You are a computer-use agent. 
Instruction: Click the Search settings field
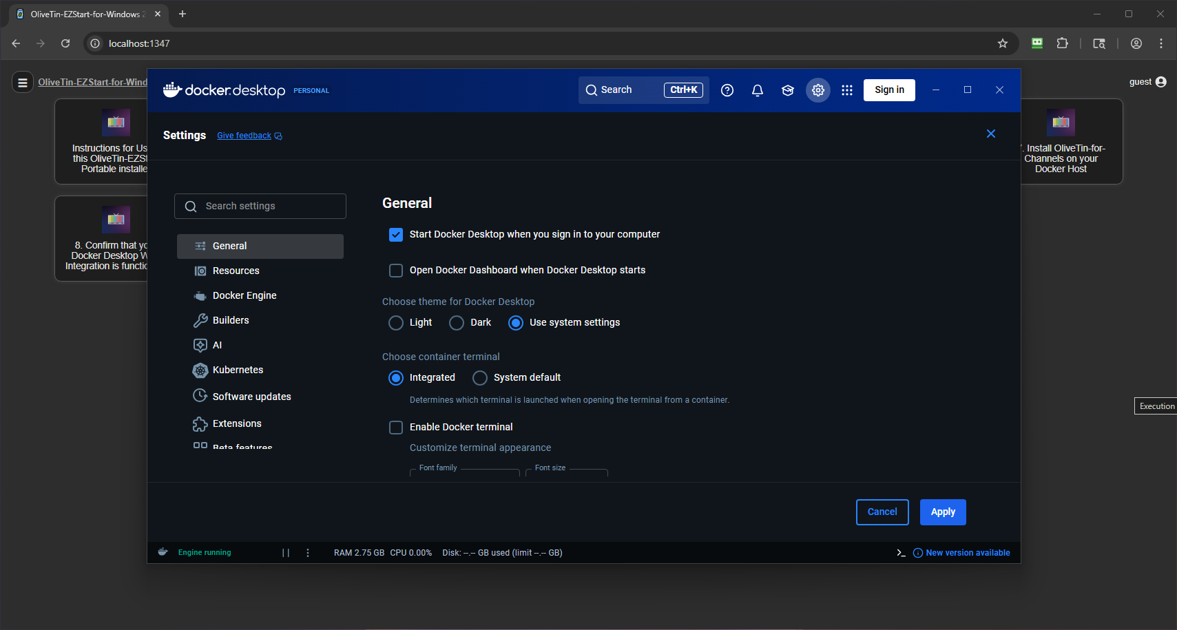pyautogui.click(x=260, y=206)
